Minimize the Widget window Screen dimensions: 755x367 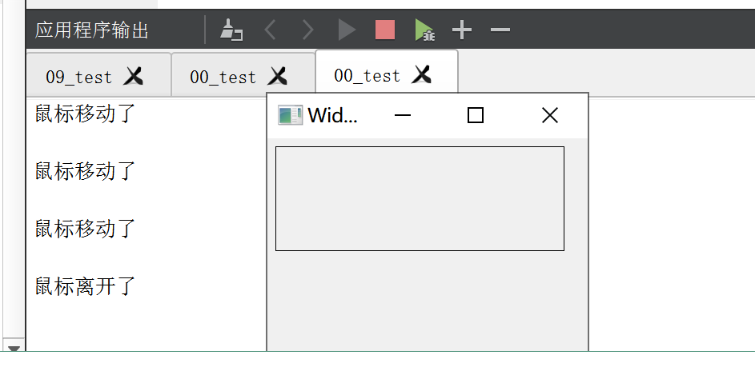[x=403, y=115]
